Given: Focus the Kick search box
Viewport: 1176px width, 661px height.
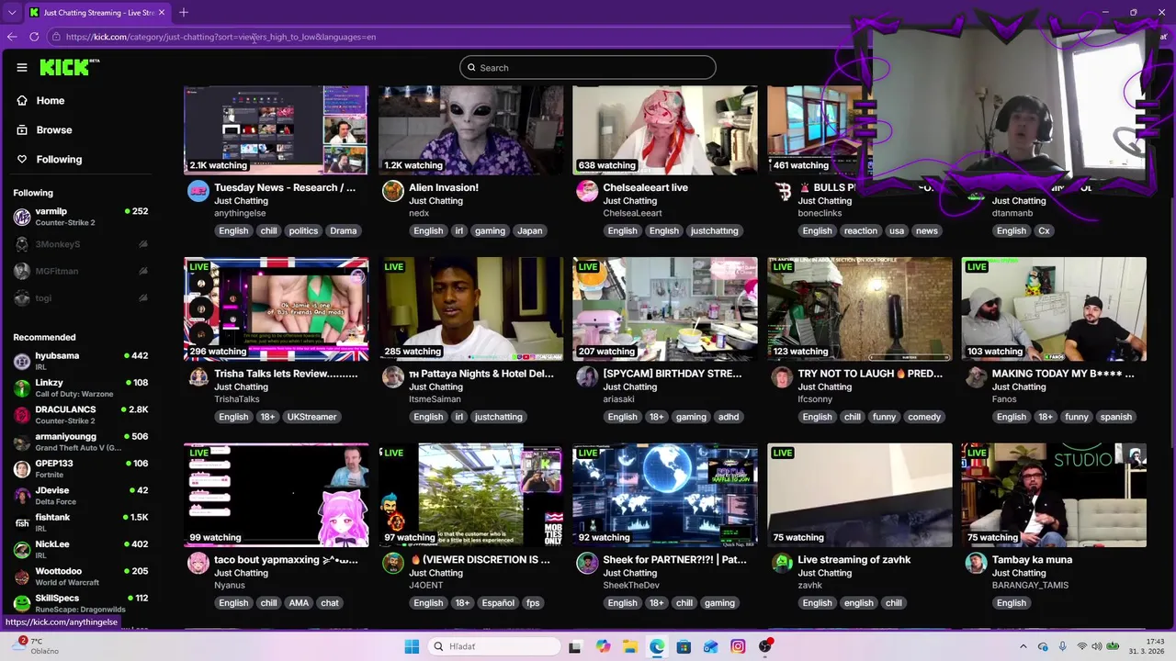Looking at the screenshot, I should click(588, 67).
